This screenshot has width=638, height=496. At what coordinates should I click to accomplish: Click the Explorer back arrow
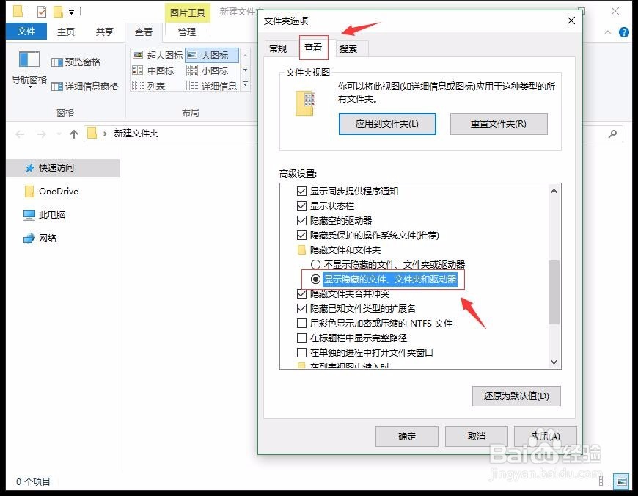20,134
